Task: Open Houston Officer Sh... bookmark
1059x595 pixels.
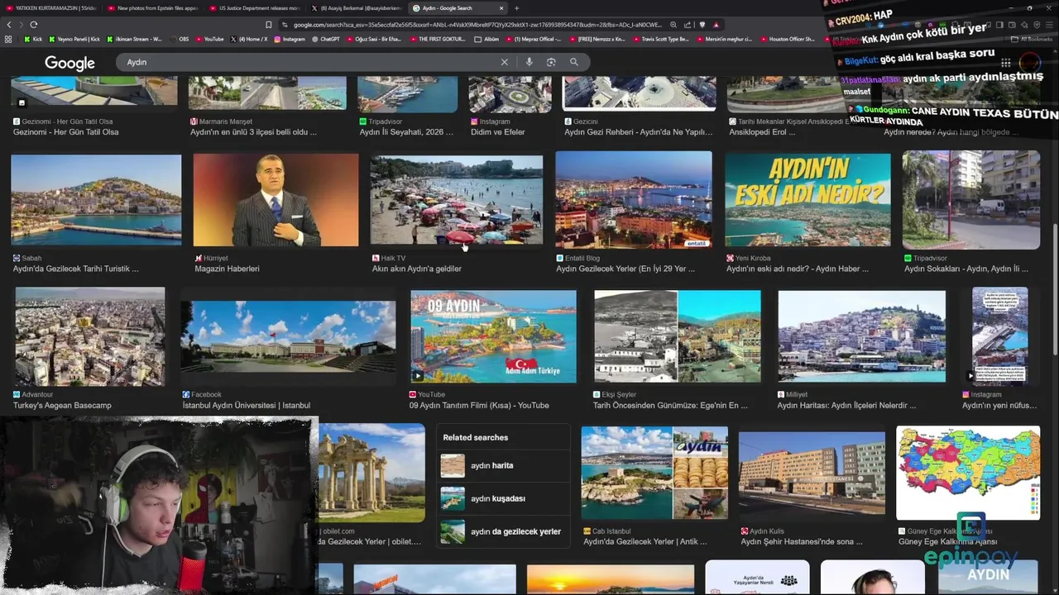Action: click(787, 39)
